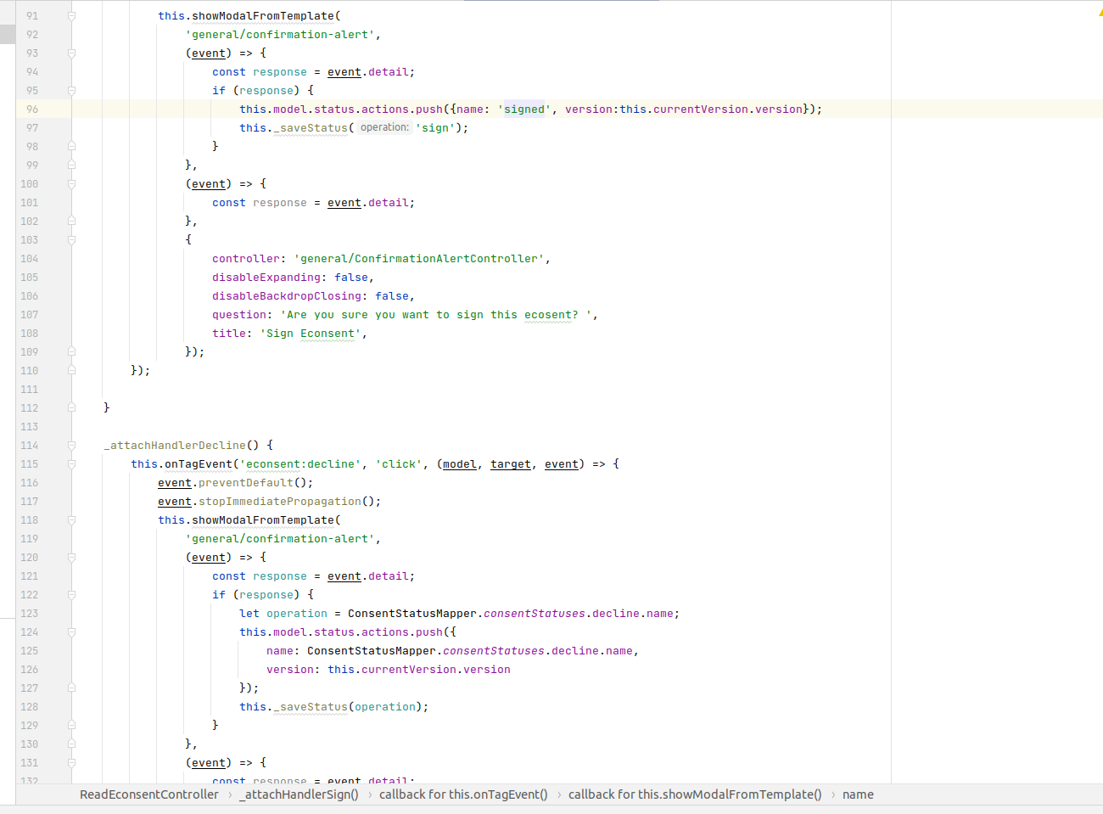This screenshot has height=814, width=1103.
Task: Open the 'callback for this.showModalFromTemplate()' breadcrumb
Action: (x=694, y=794)
